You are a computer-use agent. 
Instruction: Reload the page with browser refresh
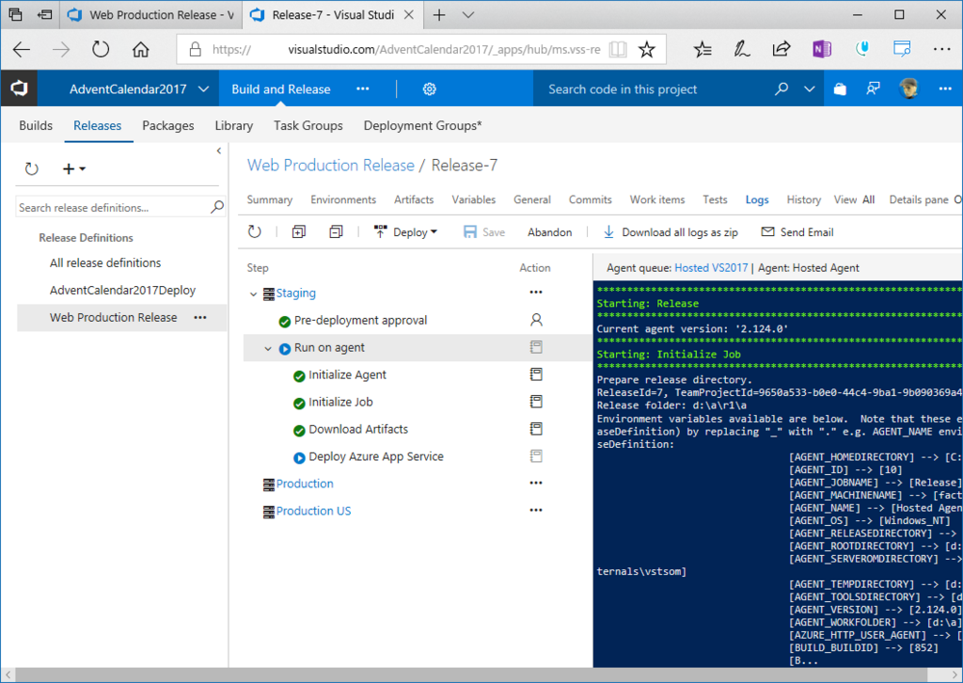(x=100, y=49)
